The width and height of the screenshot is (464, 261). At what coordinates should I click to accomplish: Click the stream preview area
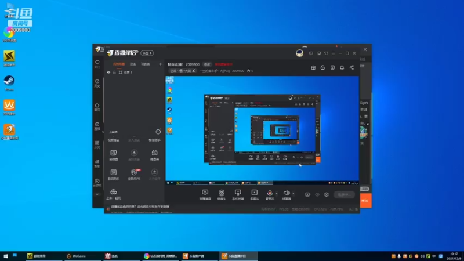click(x=262, y=130)
